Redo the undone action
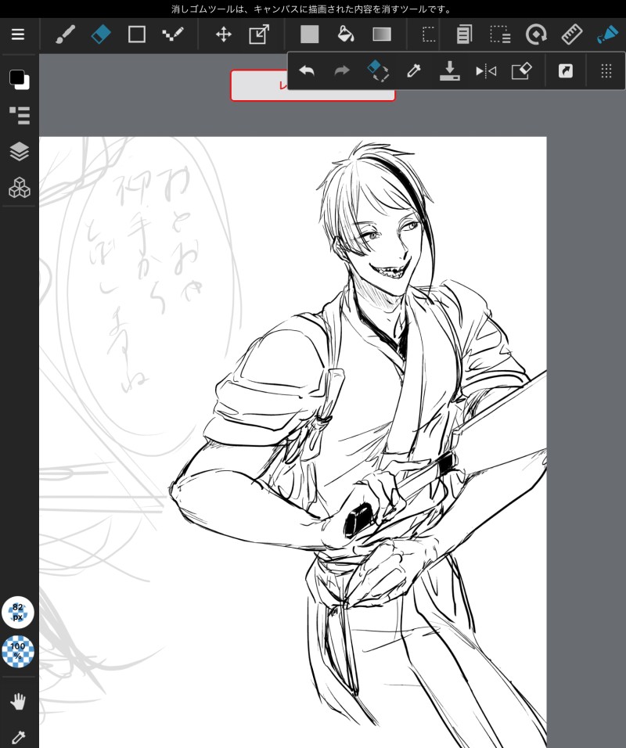The image size is (626, 748). [x=342, y=71]
